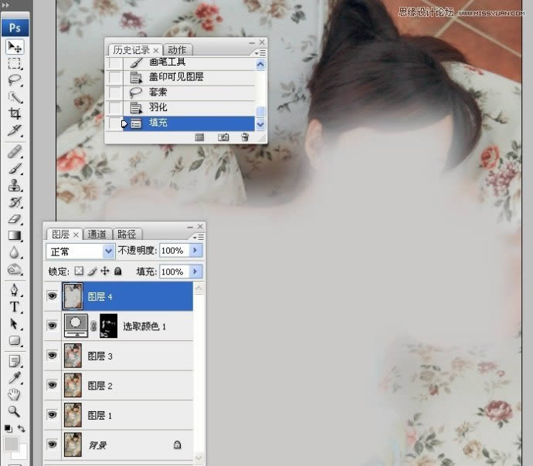Viewport: 533px width, 466px height.
Task: Toggle visibility of the 背景 layer
Action: point(52,444)
